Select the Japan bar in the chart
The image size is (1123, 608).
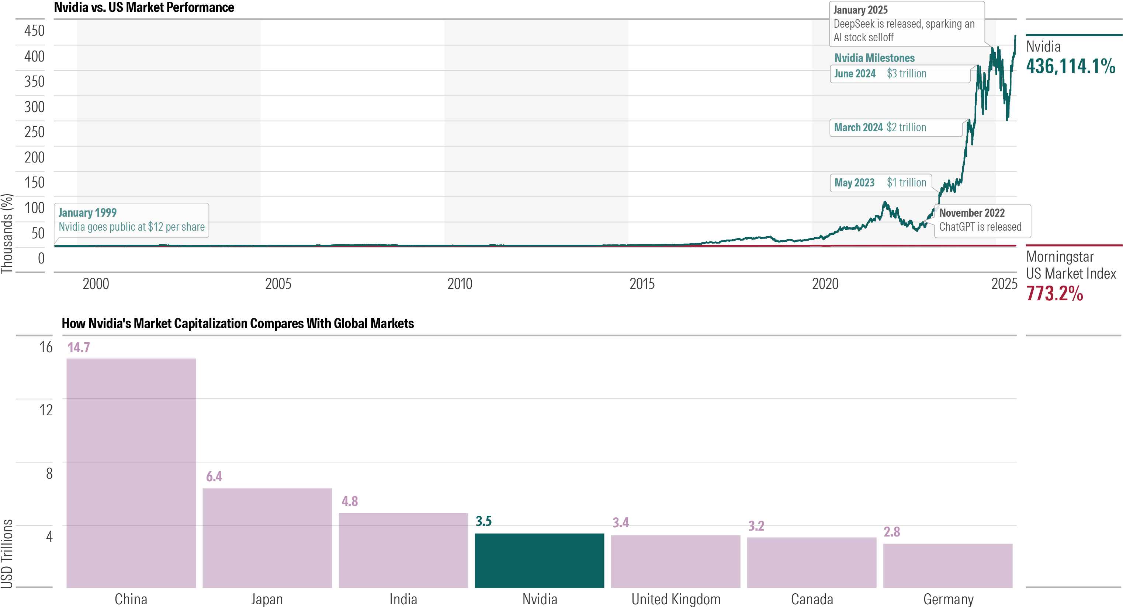point(267,538)
